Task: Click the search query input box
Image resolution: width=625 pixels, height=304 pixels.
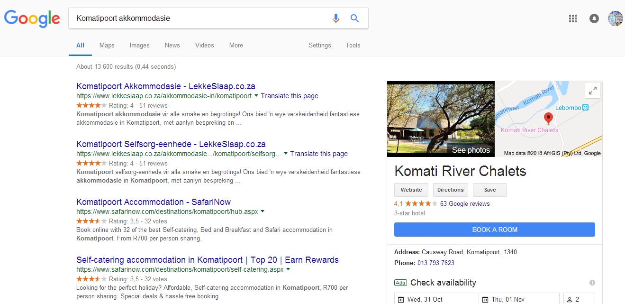Action: click(199, 18)
